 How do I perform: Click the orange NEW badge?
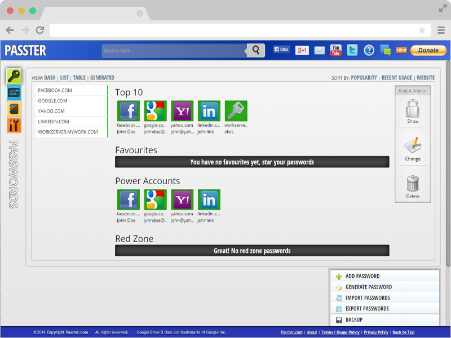[401, 50]
